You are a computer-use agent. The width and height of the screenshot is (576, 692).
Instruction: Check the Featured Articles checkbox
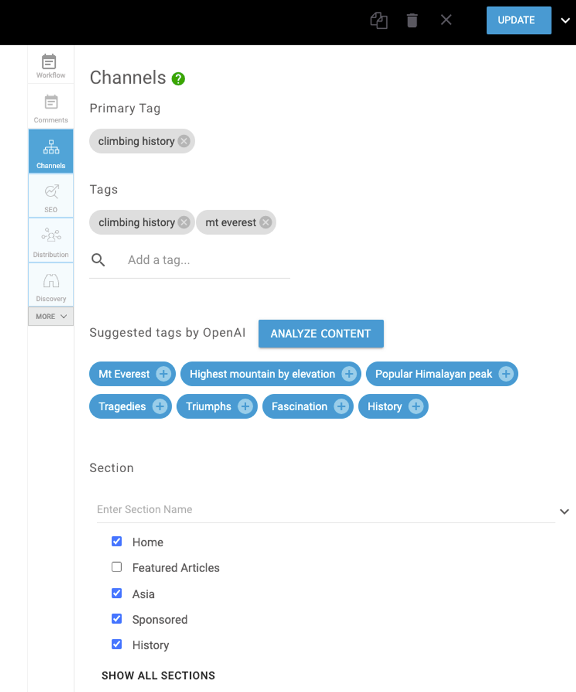pyautogui.click(x=116, y=567)
